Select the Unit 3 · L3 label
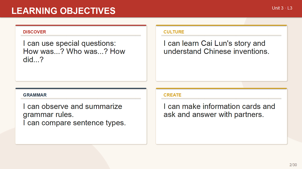 click(x=282, y=8)
